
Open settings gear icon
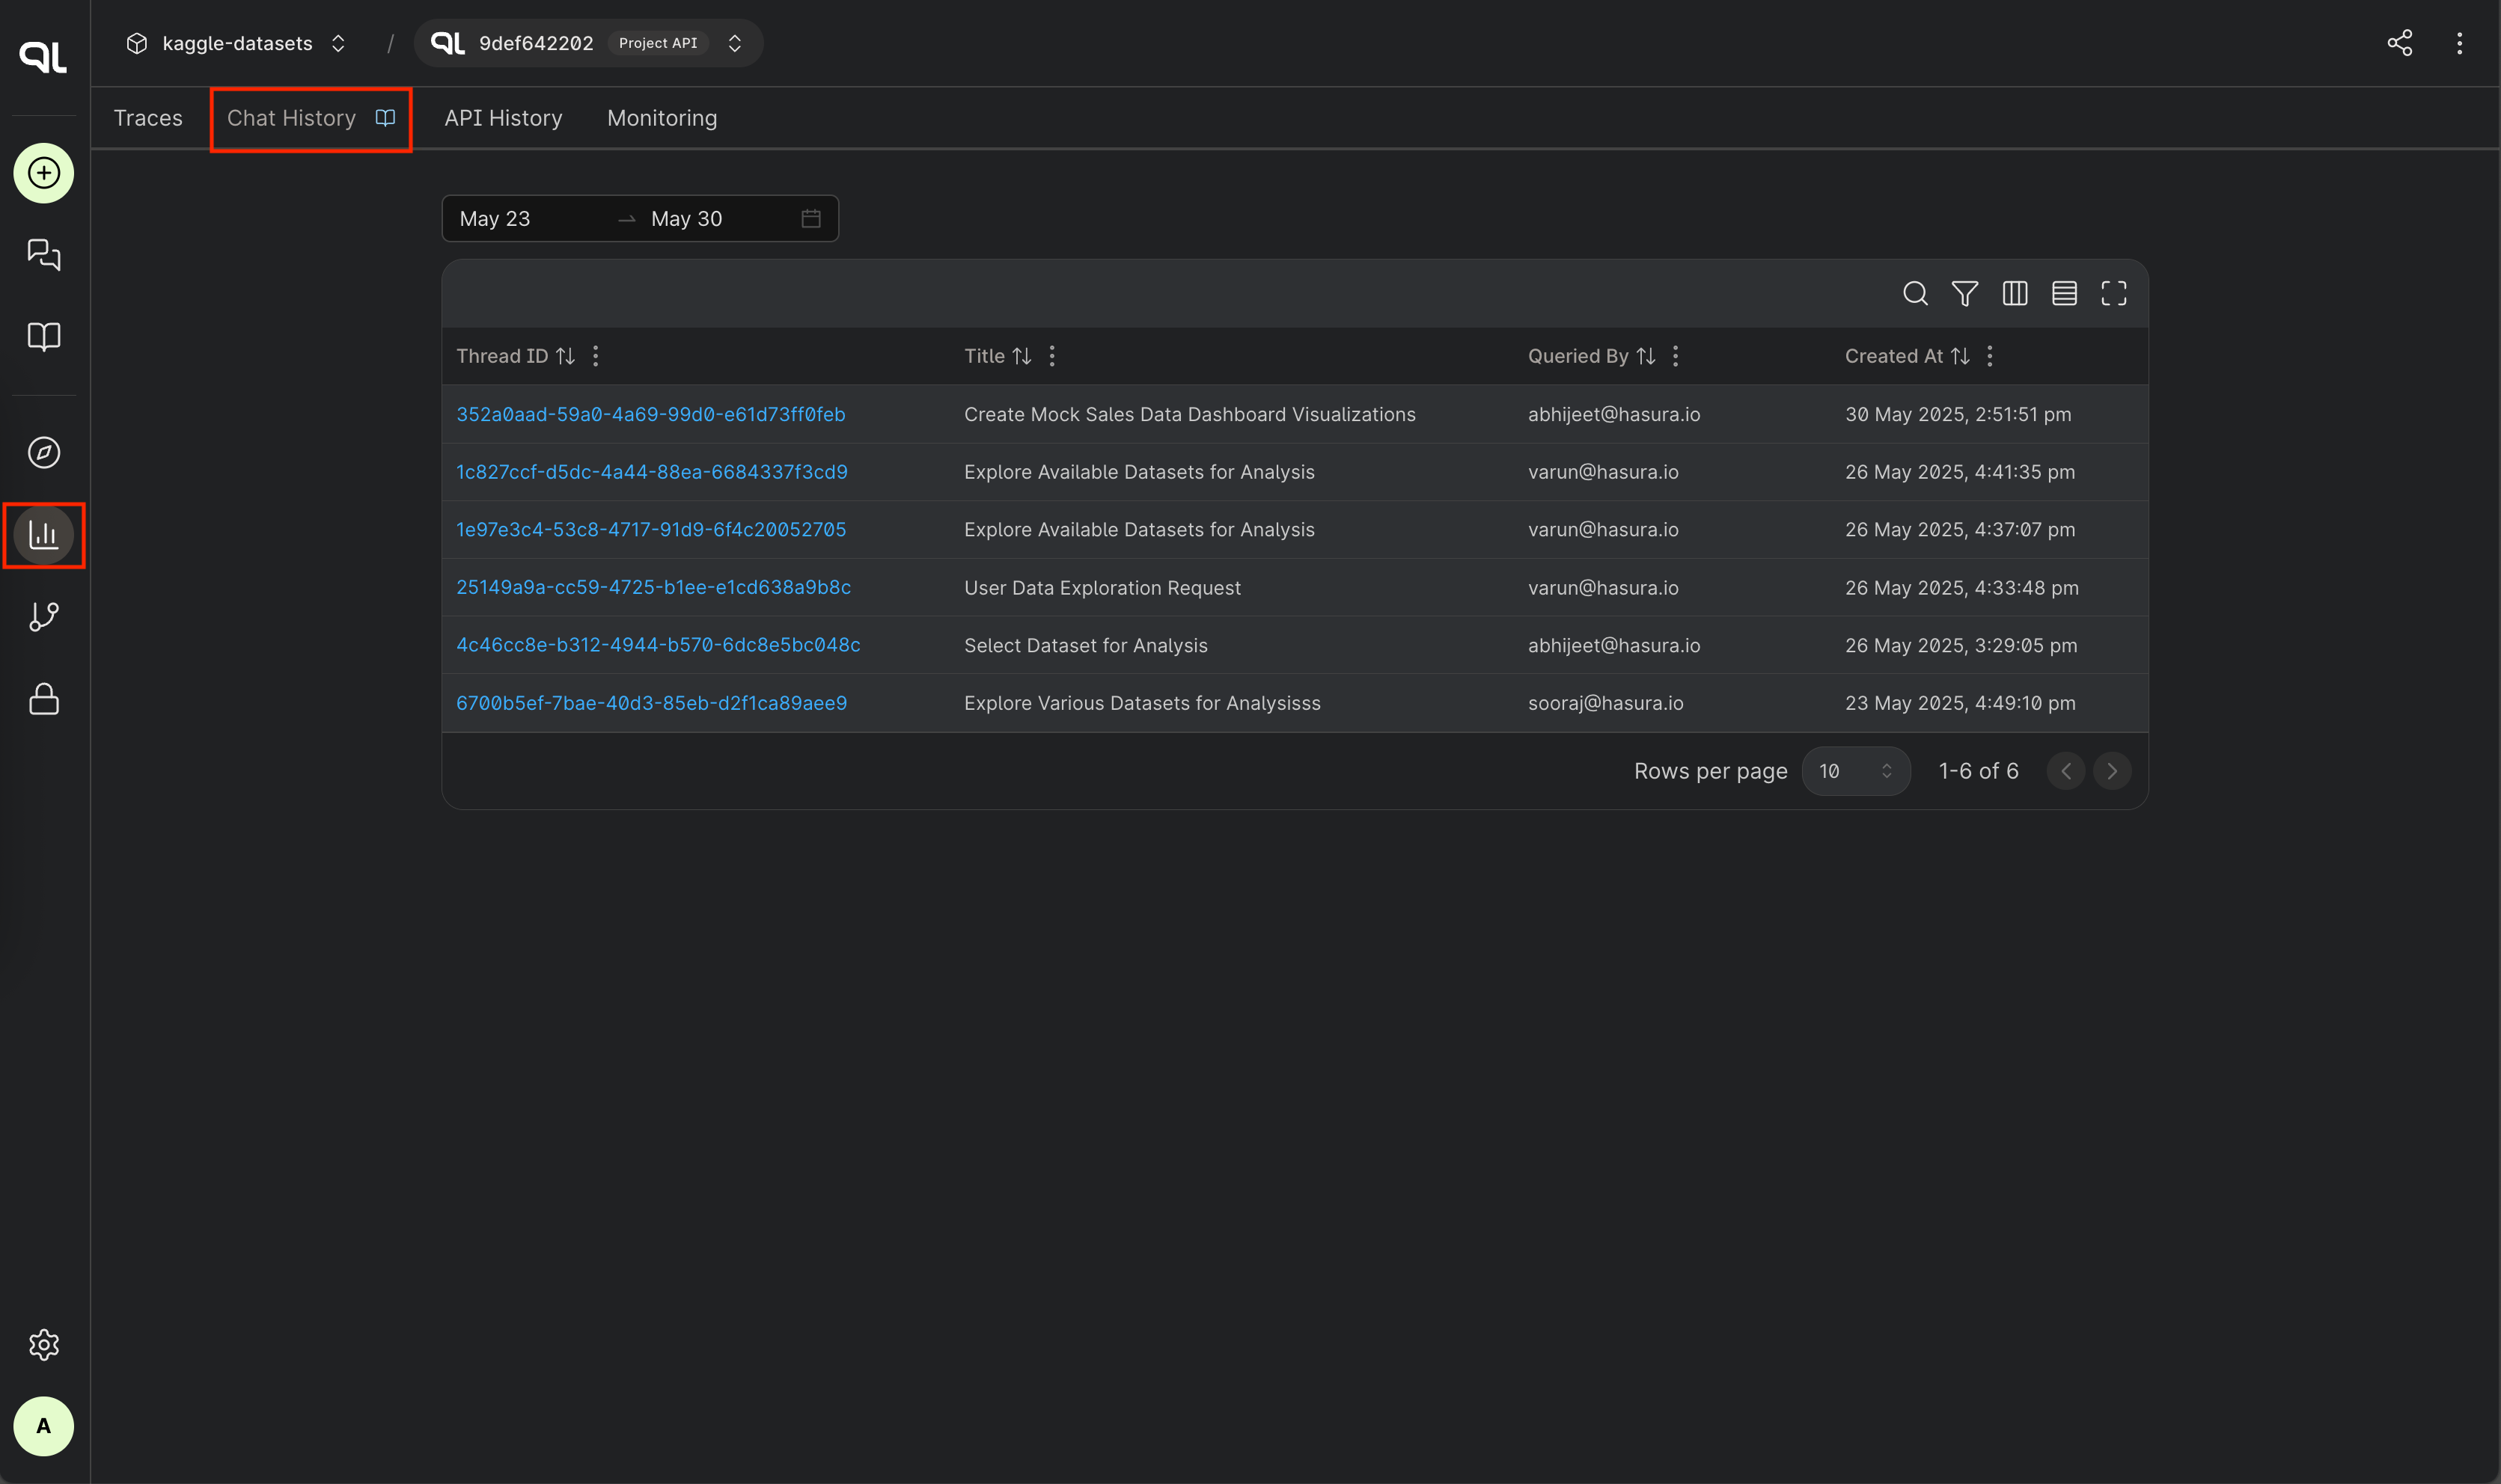(x=43, y=1344)
